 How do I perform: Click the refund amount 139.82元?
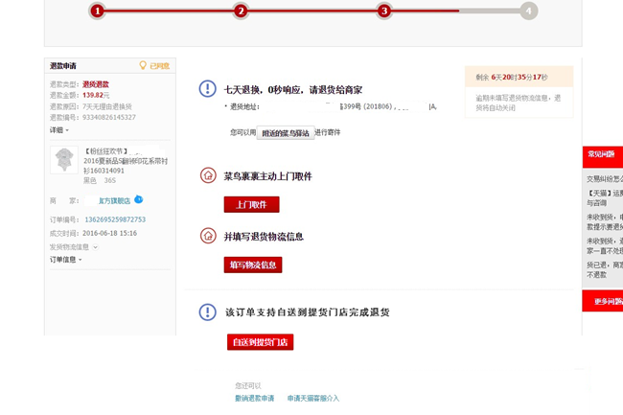96,95
